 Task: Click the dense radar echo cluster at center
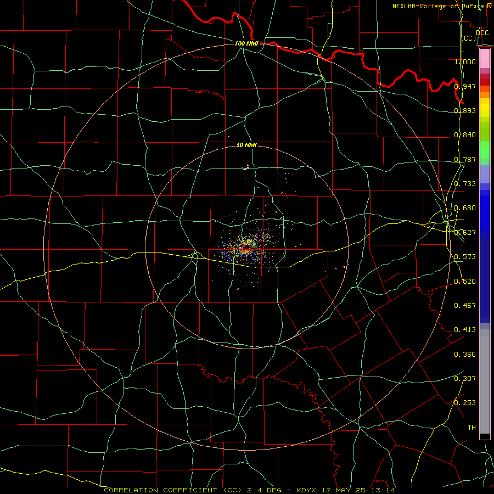pos(246,246)
